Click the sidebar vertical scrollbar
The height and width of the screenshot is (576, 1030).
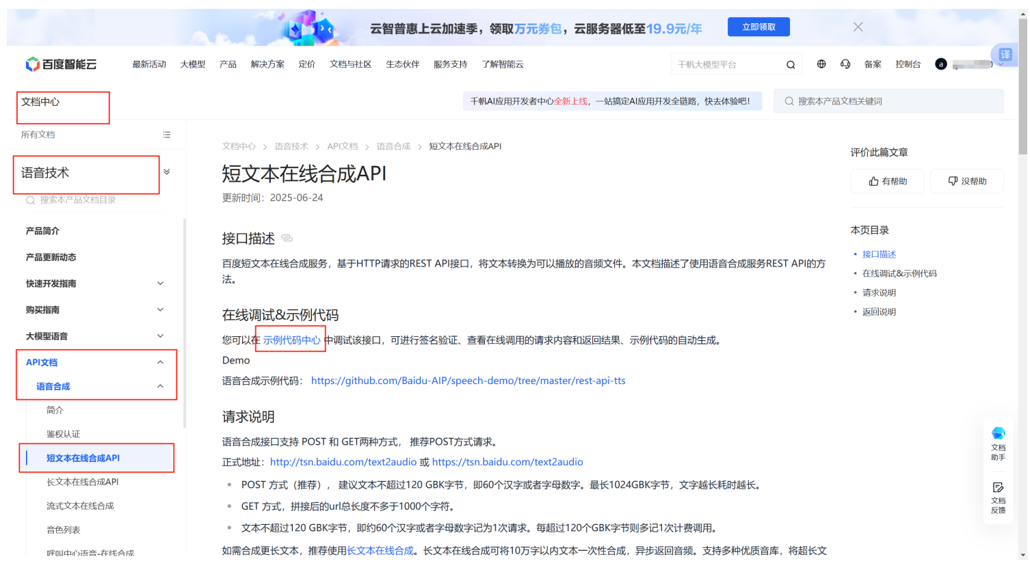coord(185,323)
